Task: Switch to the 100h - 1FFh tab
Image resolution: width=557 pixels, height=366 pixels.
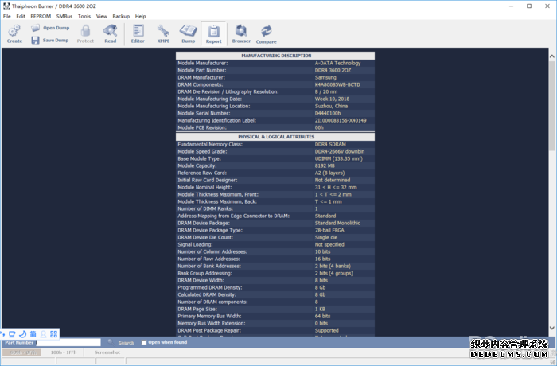Action: click(63, 352)
